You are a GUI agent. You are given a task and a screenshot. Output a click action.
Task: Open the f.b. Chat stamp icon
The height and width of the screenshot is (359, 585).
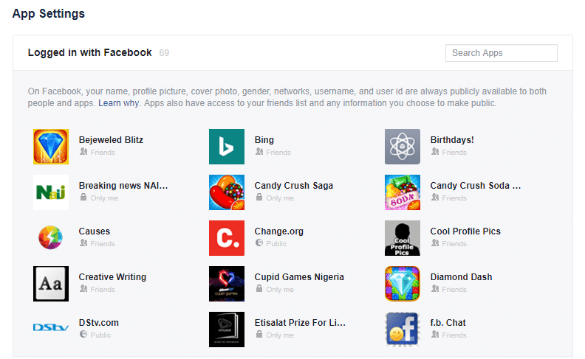[x=402, y=330]
